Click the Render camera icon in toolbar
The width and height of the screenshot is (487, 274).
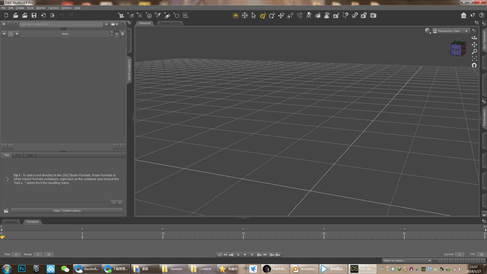[x=373, y=16]
